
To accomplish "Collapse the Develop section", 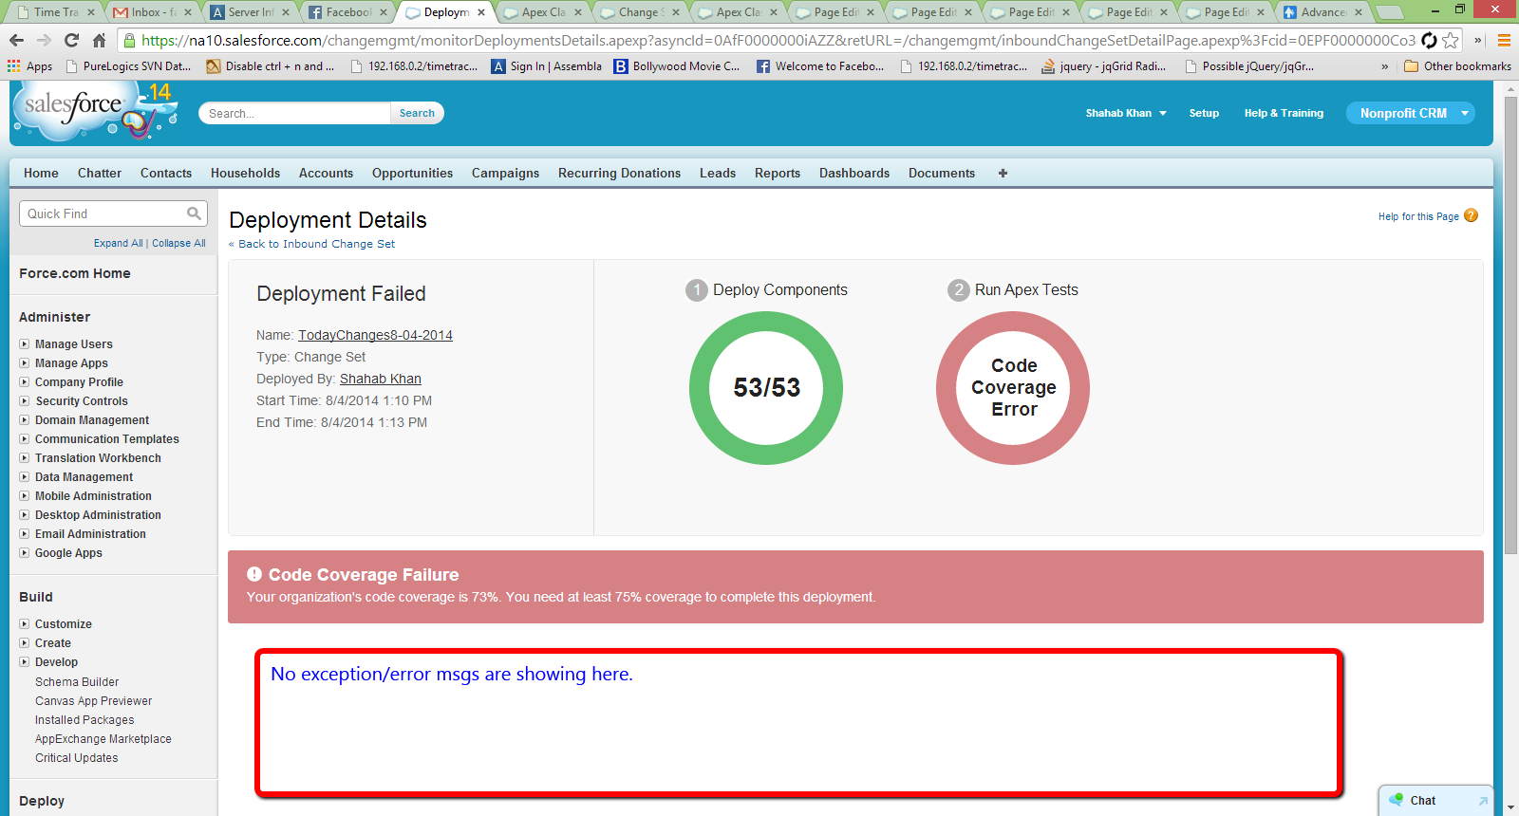I will pyautogui.click(x=25, y=661).
